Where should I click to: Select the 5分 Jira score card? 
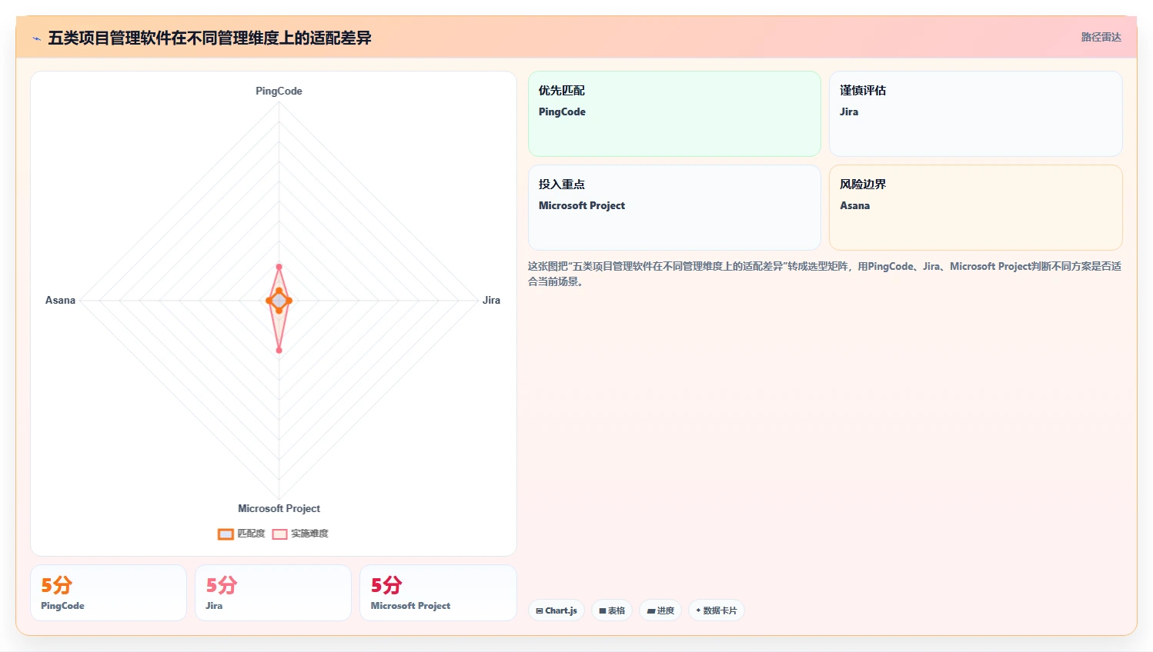tap(273, 593)
